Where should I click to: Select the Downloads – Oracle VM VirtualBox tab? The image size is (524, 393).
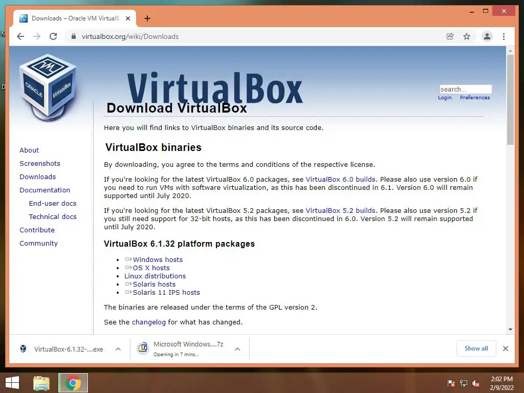[75, 18]
